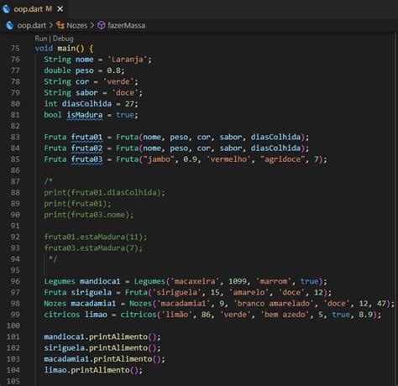398x386 pixels.
Task: Click line number 83 in the gutter
Action: pyautogui.click(x=15, y=137)
